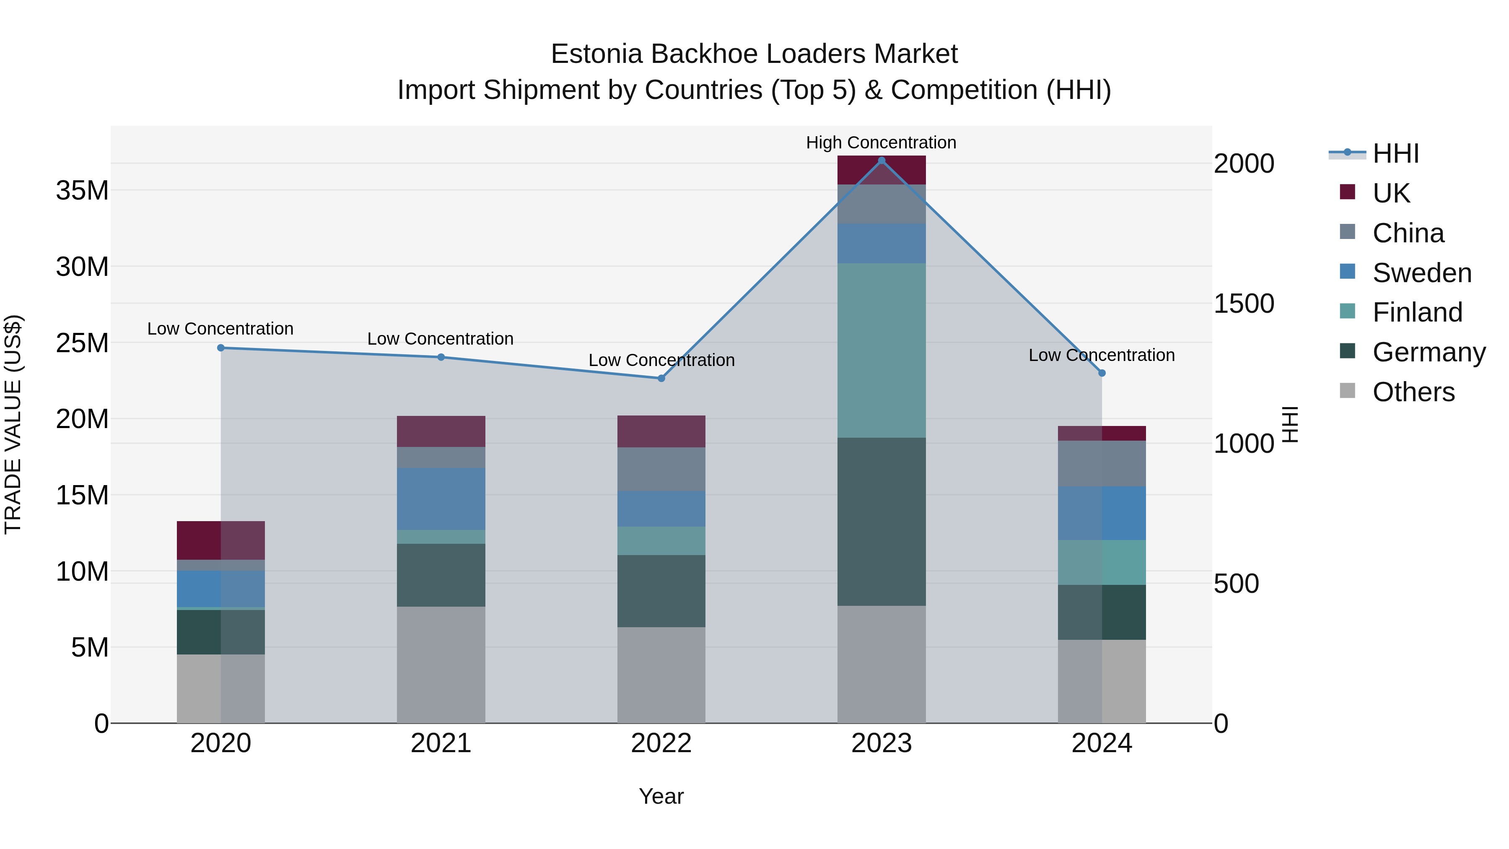Toggle the Finland legend entry
The height and width of the screenshot is (849, 1509).
[x=1400, y=312]
